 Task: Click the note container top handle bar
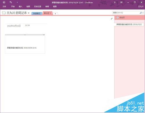pyautogui.click(x=25, y=35)
